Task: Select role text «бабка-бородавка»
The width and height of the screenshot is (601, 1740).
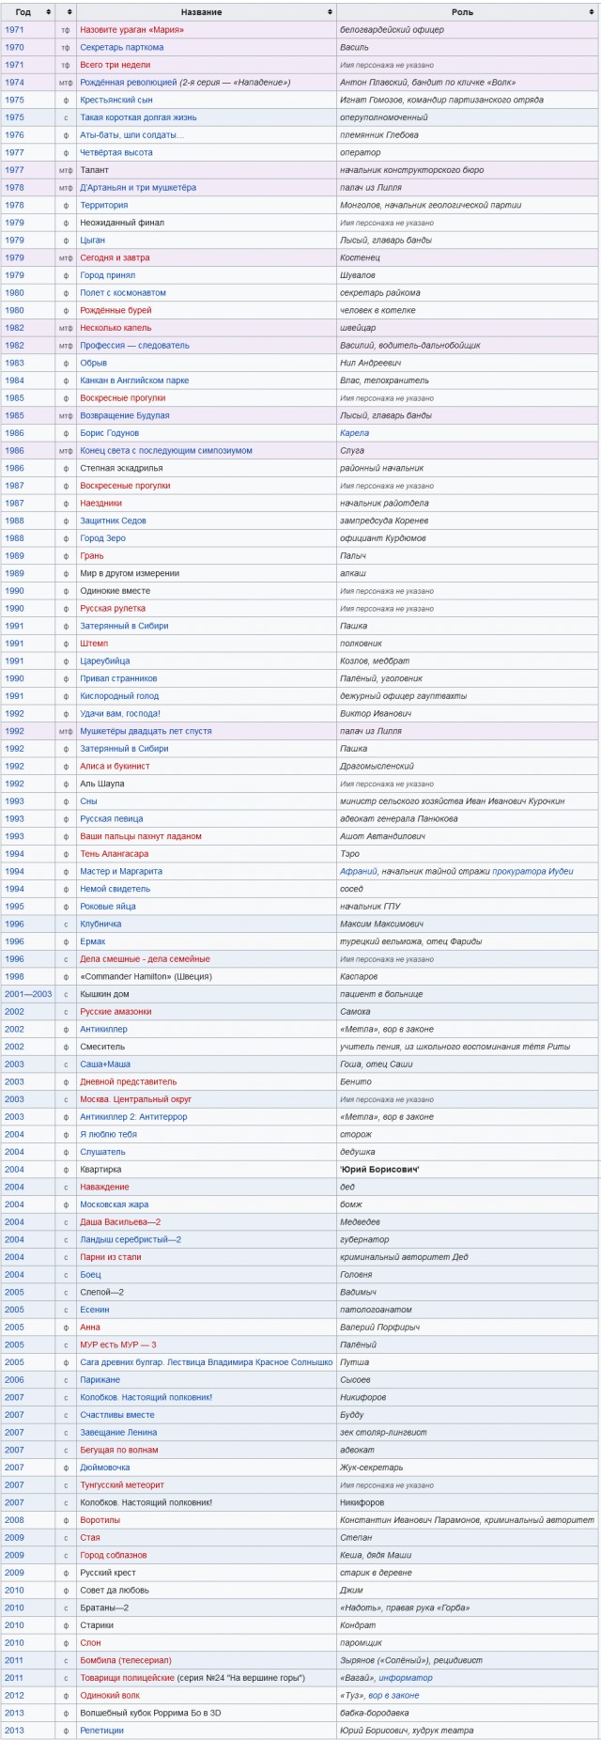Action: click(x=372, y=1713)
